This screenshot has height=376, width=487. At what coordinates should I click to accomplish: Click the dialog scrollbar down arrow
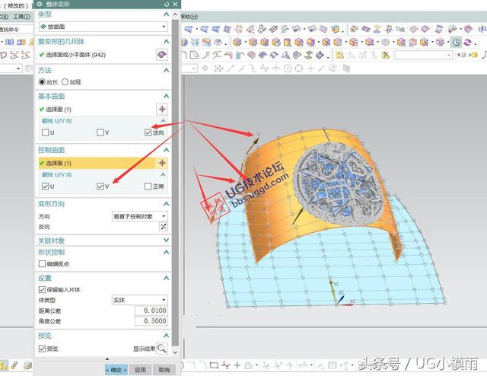175,352
